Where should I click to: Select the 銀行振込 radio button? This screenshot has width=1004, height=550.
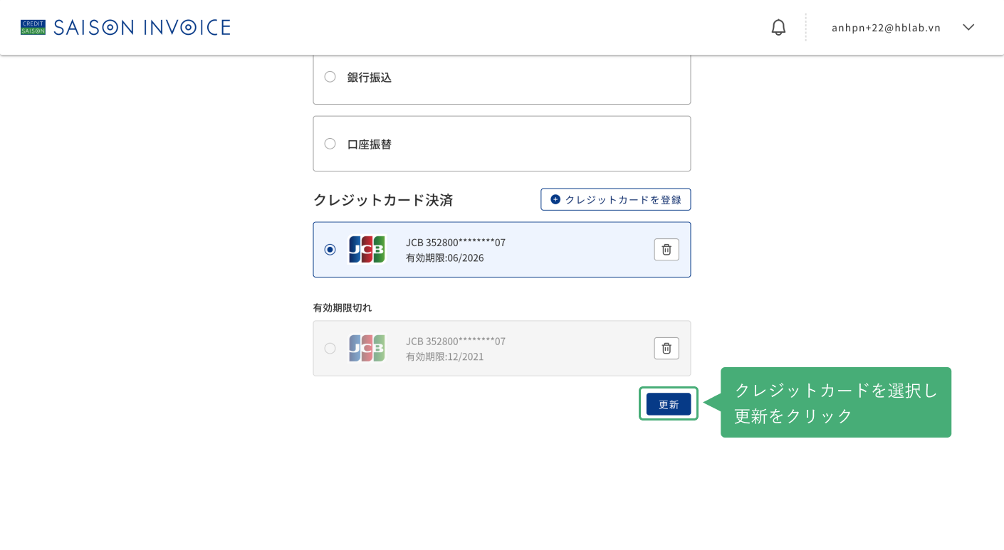(x=330, y=77)
